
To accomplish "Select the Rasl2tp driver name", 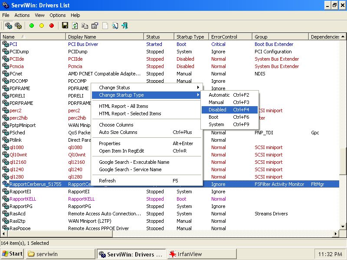I will pos(17,221).
